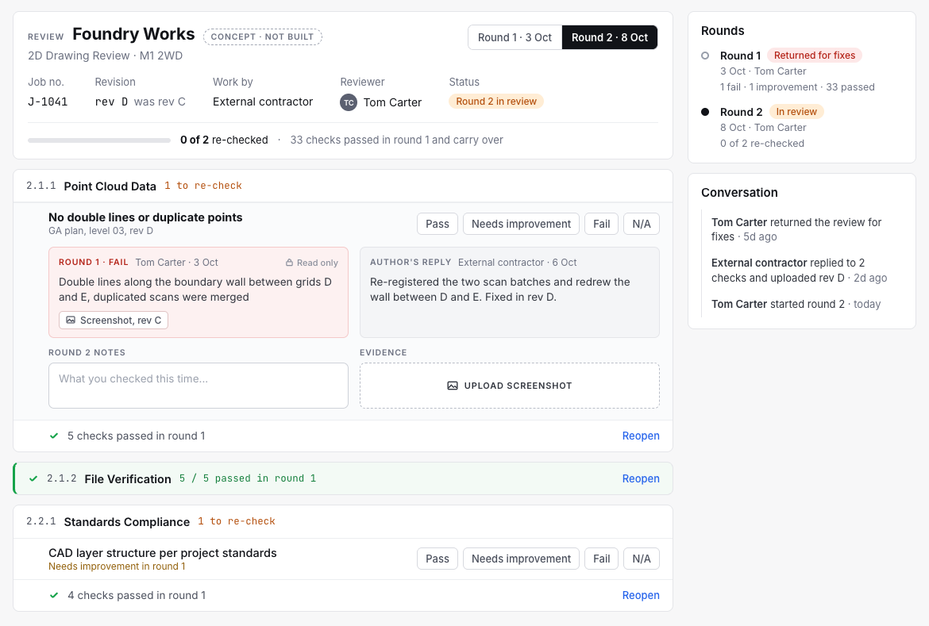The height and width of the screenshot is (626, 929).
Task: Mark No double lines check Needs improvement
Action: [x=521, y=224]
